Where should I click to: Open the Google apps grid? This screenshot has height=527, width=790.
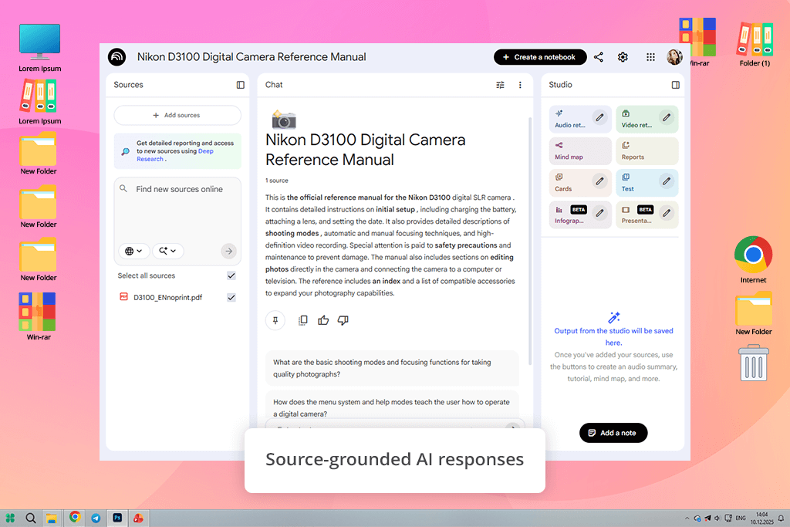[650, 57]
